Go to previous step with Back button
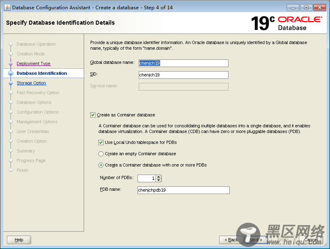330x249 pixels. tap(231, 240)
